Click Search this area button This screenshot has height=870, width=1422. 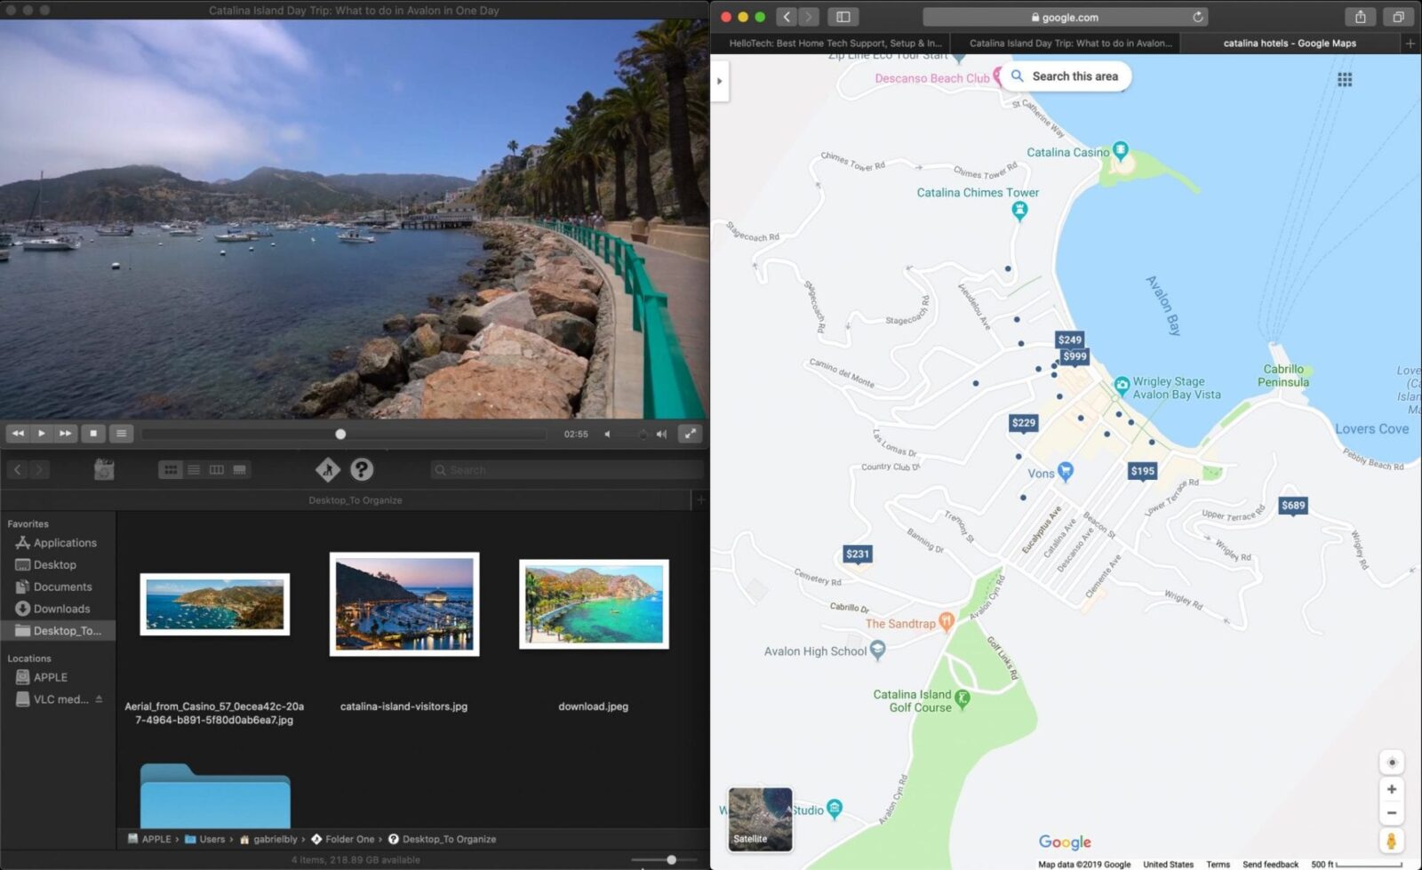(1065, 76)
